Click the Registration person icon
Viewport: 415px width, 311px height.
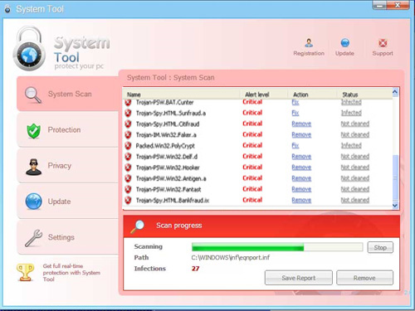pos(309,43)
